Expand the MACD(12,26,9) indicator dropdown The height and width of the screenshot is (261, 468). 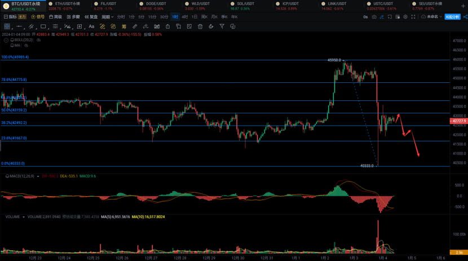38,176
